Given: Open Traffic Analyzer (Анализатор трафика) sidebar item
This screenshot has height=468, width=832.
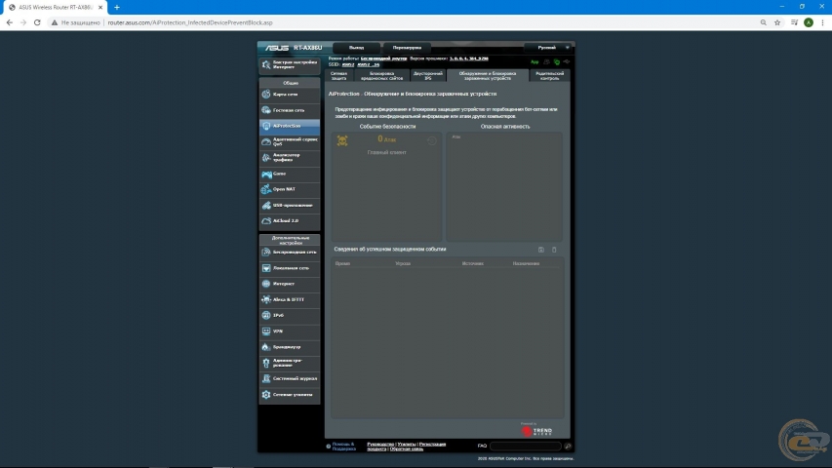Looking at the screenshot, I should (289, 158).
